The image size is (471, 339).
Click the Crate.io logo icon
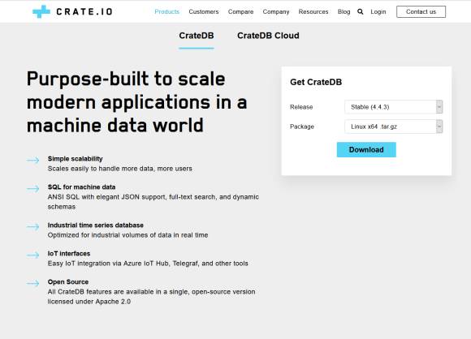click(x=41, y=11)
